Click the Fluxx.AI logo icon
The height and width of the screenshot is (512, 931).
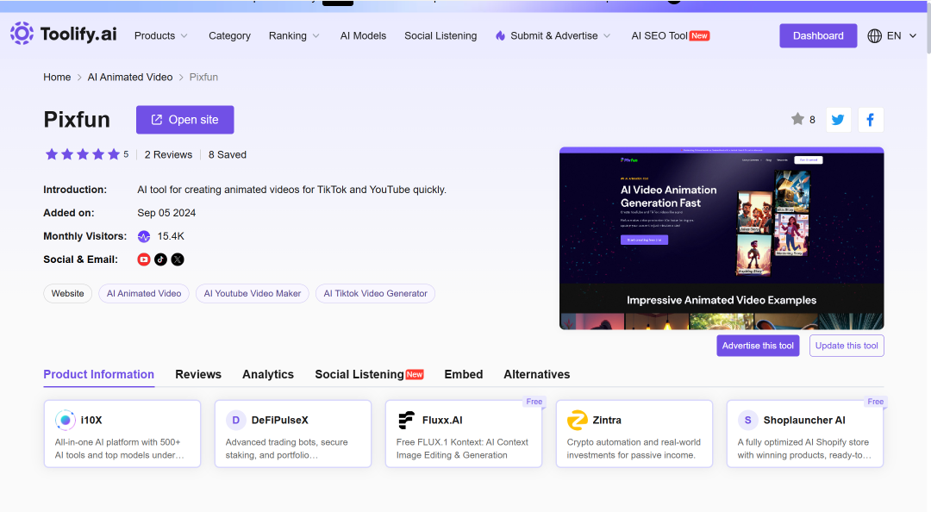(406, 420)
